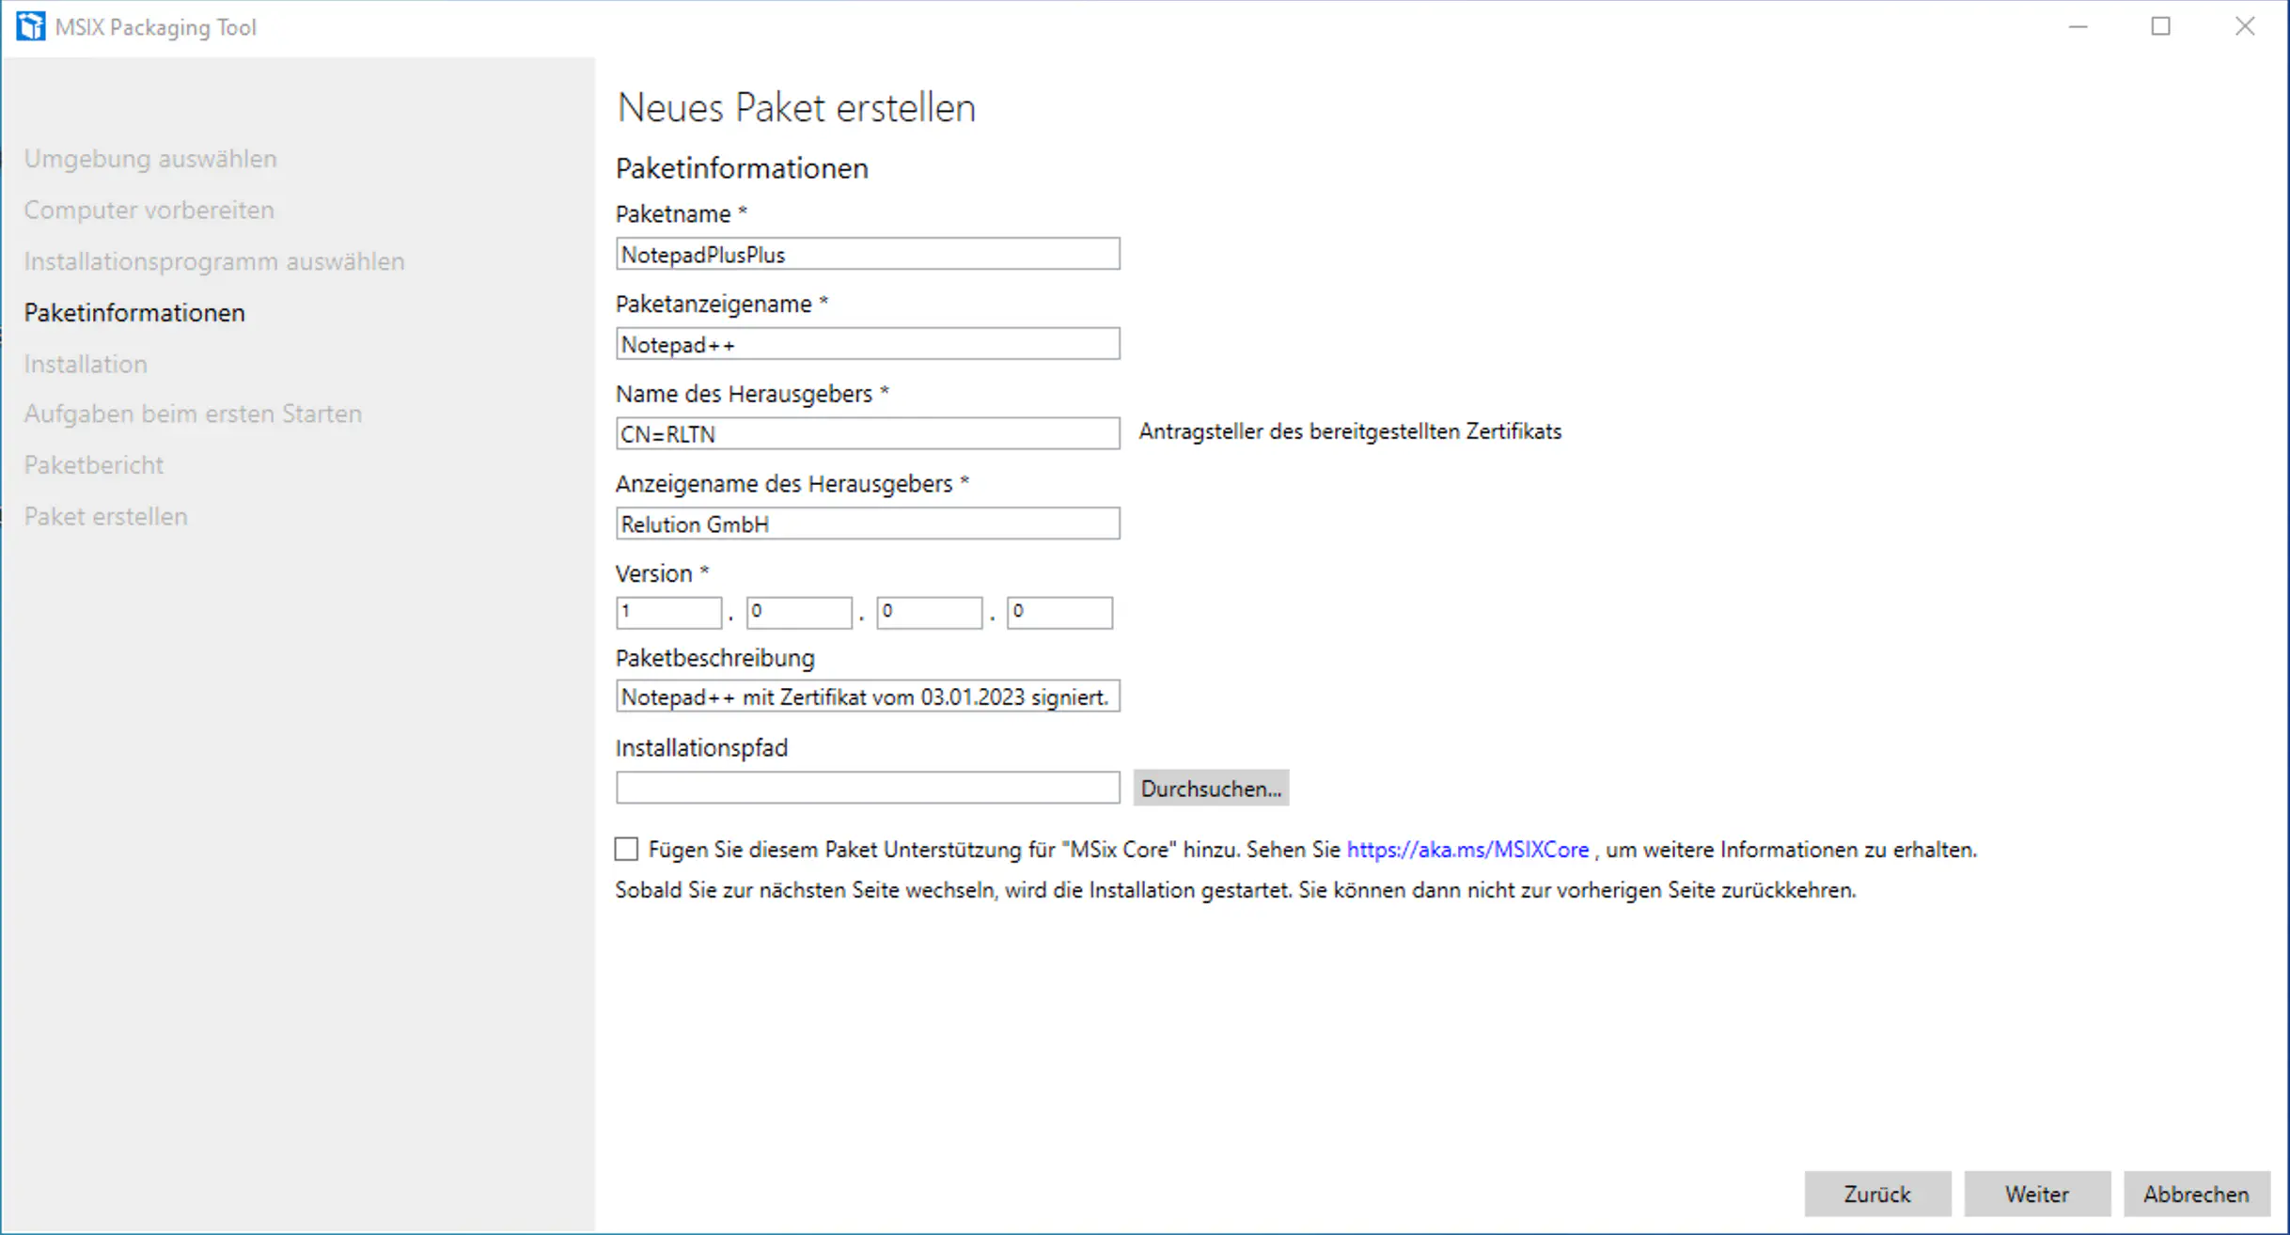Viewport: 2290px width, 1235px height.
Task: Click the empty Installationspfad field
Action: click(x=867, y=787)
